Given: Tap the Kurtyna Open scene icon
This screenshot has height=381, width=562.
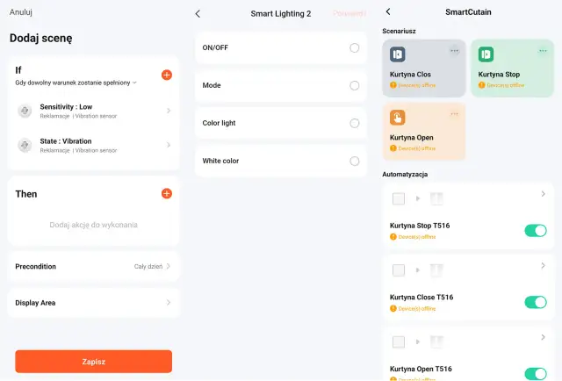Looking at the screenshot, I should point(398,118).
